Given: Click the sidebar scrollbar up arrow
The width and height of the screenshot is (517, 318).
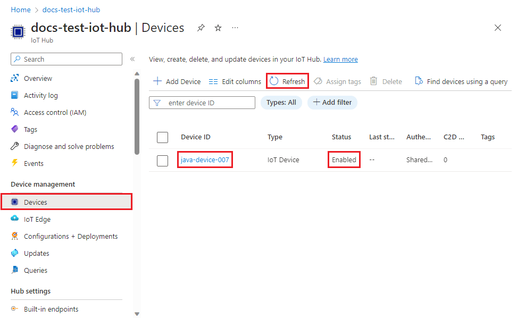Looking at the screenshot, I should [137, 74].
